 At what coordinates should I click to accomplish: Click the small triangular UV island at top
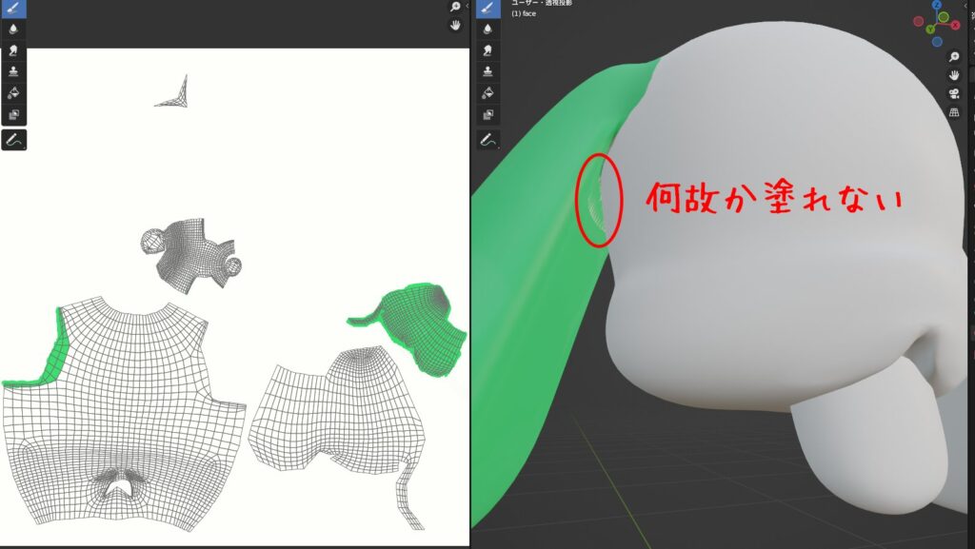176,93
